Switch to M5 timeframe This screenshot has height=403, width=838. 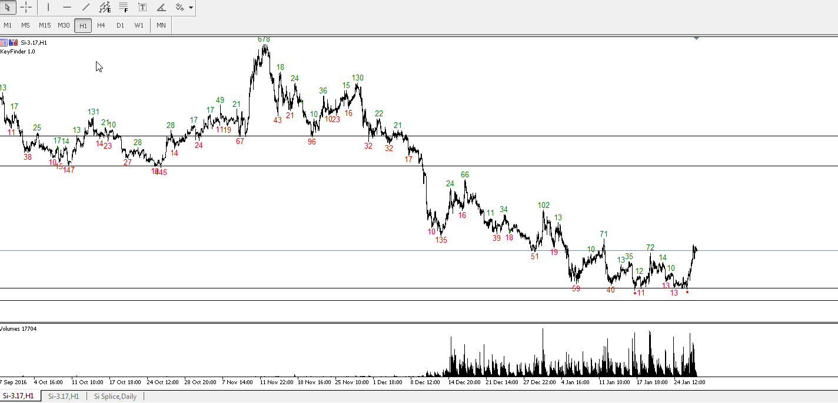(25, 25)
